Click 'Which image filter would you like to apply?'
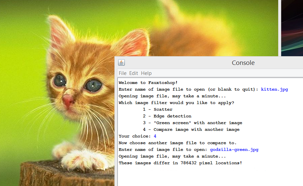Screen dimensions: 303x186 tap(176, 103)
